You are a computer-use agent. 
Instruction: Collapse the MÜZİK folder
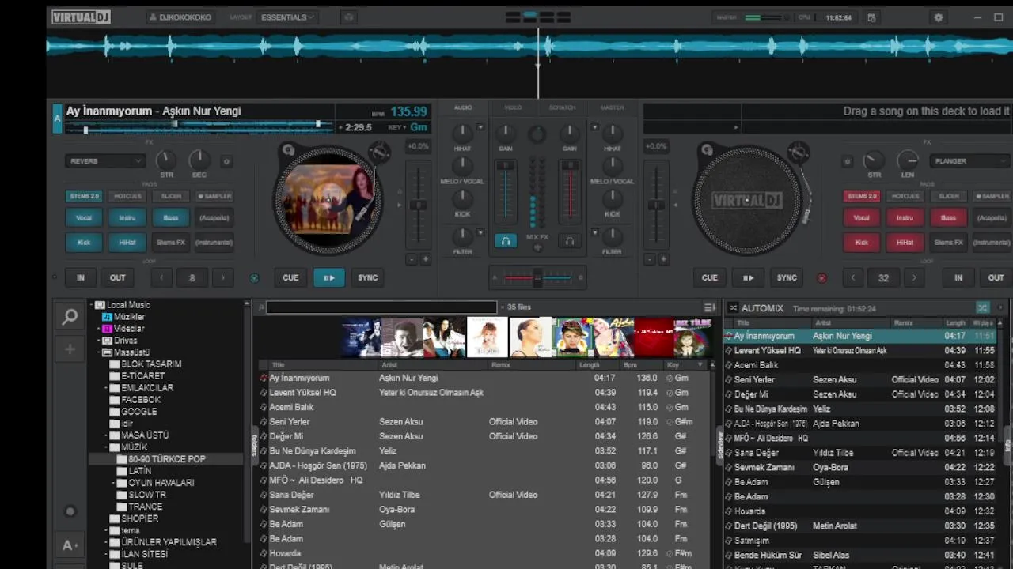tap(106, 447)
